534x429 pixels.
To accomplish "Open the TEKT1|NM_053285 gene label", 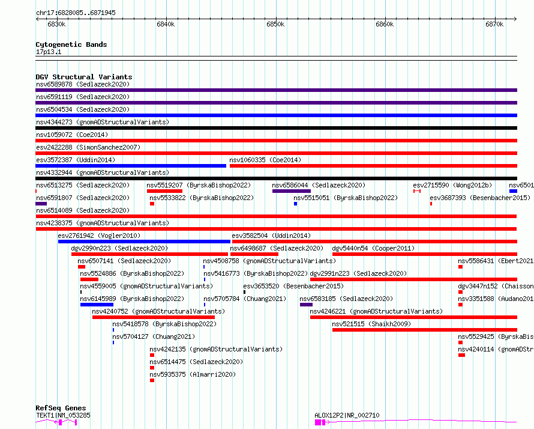I will 64,415.
